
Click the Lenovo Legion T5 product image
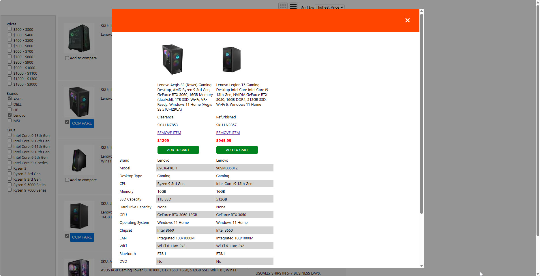click(231, 59)
